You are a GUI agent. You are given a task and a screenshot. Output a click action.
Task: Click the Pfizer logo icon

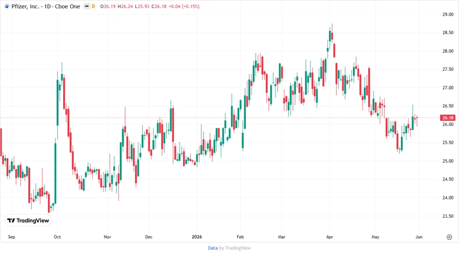click(7, 6)
